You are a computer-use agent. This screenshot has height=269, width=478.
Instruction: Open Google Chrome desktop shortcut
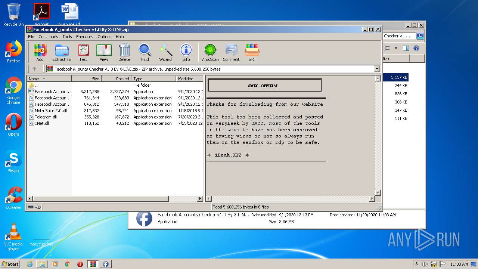[13, 91]
